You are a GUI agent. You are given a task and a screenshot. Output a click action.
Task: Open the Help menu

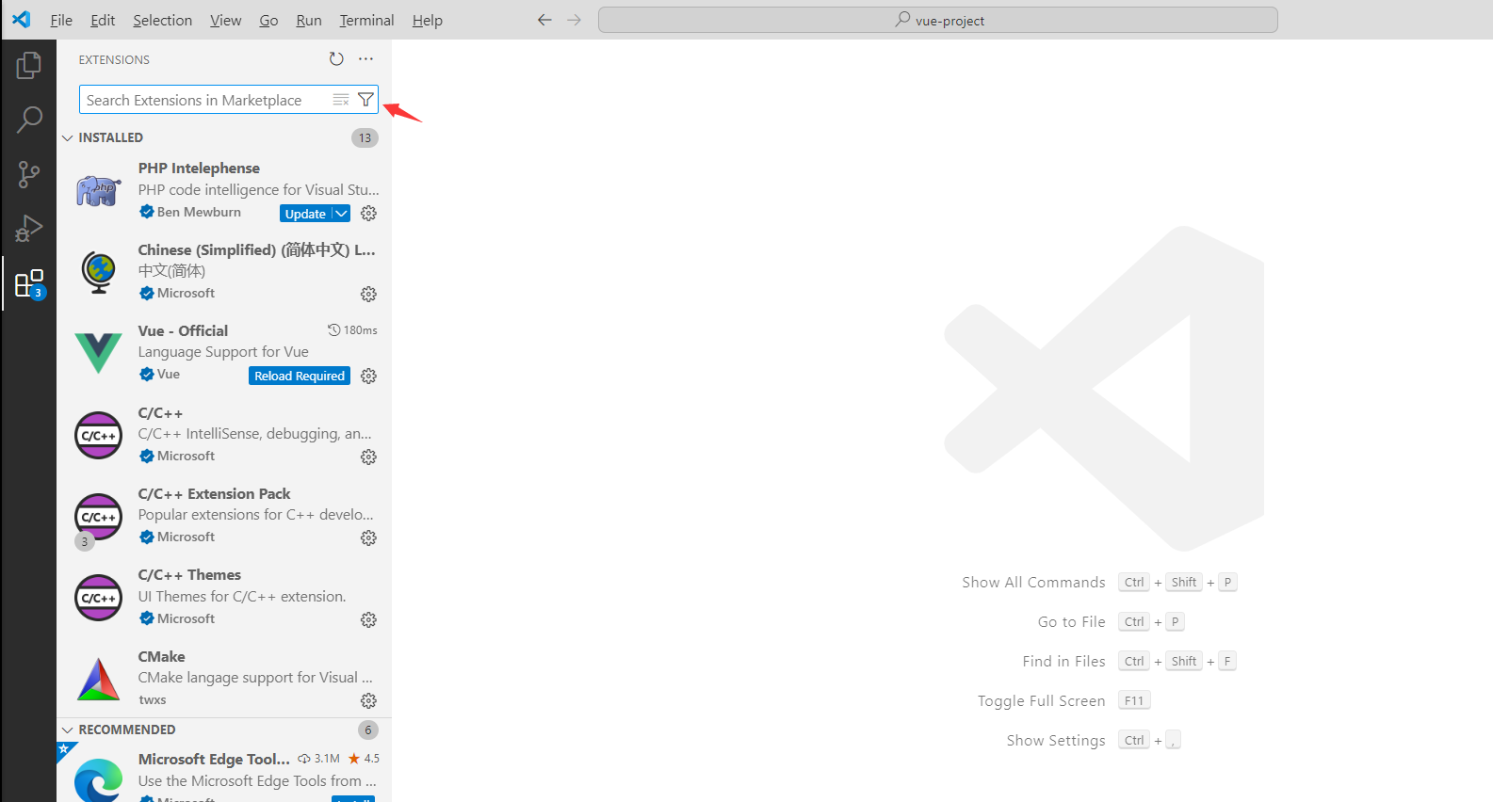pyautogui.click(x=427, y=20)
